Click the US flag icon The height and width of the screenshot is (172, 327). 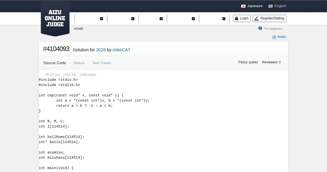pyautogui.click(x=271, y=6)
